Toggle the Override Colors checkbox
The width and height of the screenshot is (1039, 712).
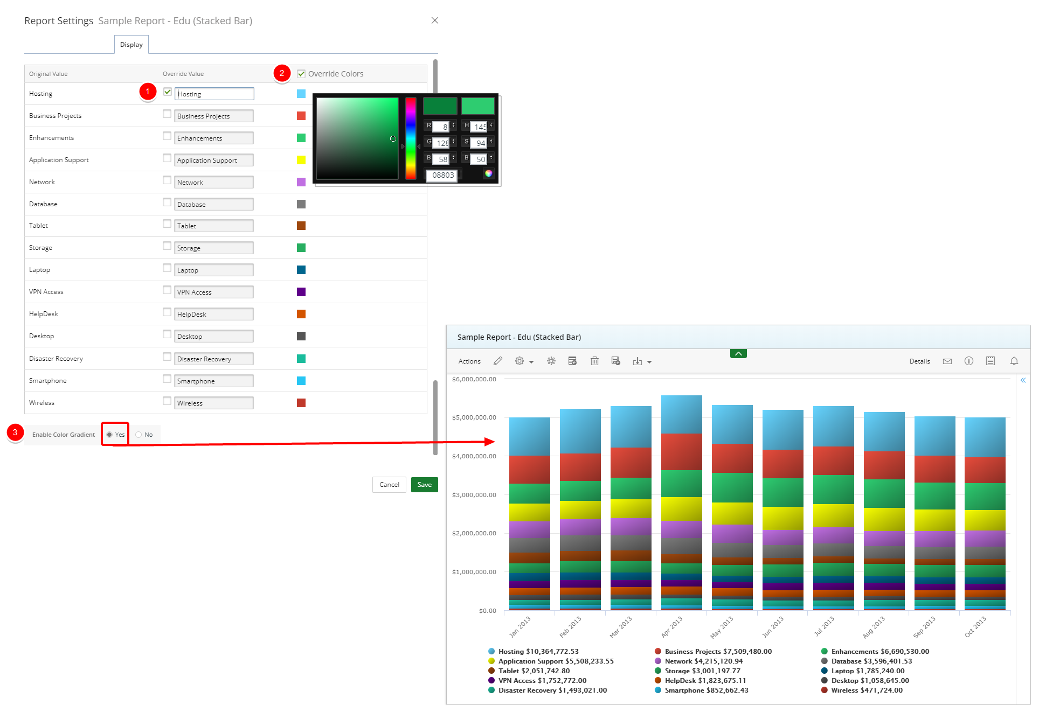point(301,74)
